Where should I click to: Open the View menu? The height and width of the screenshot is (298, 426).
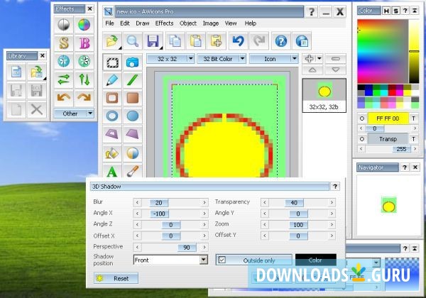pyautogui.click(x=231, y=23)
